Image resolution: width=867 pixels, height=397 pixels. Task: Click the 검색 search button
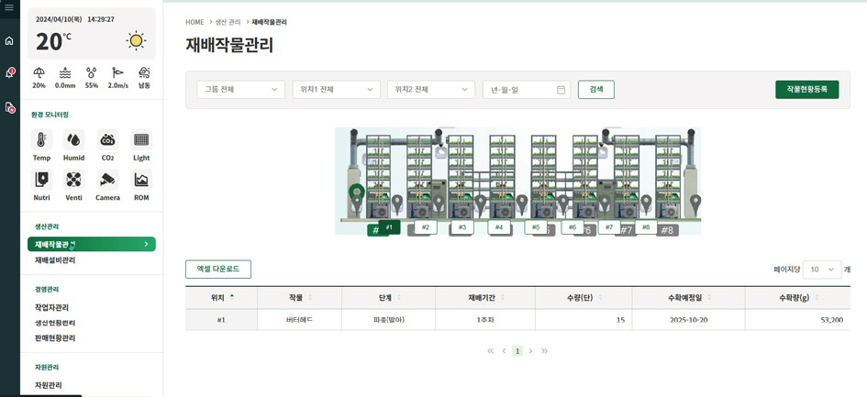596,90
